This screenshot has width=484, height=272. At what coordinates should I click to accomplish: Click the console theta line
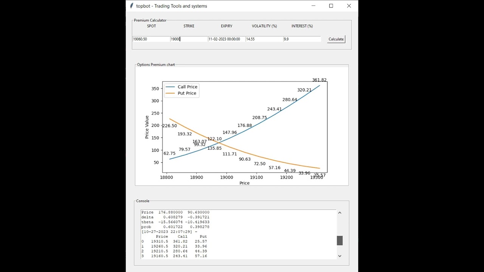coord(175,222)
